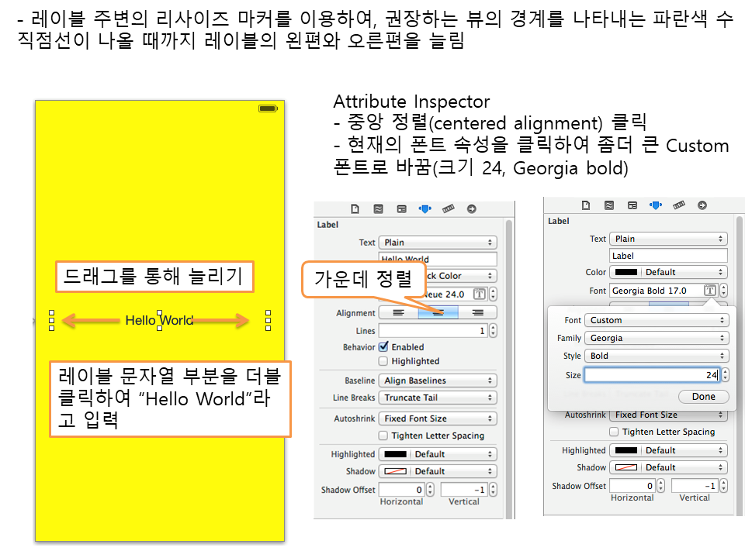Image resolution: width=745 pixels, height=558 pixels.
Task: Open the Size inspector ruler in the Georgia Bold panel
Action: tap(679, 205)
